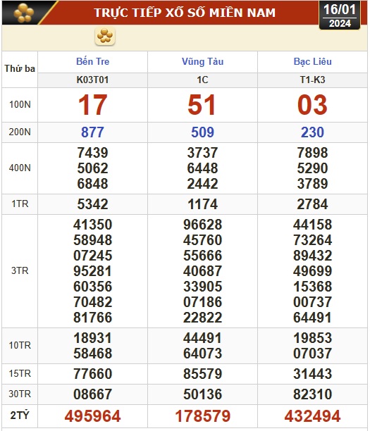Click Vũng Tàu 200N result 509
370x431 pixels.
point(202,132)
